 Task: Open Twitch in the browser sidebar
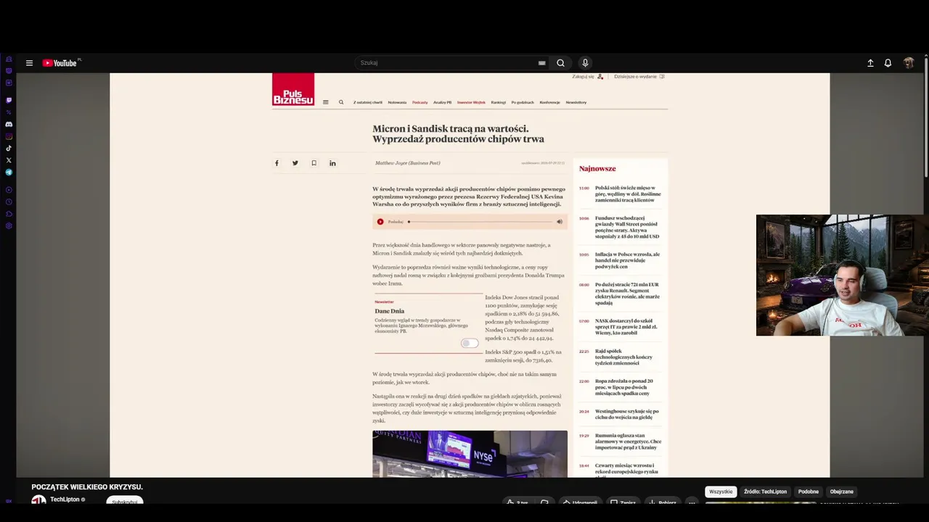[9, 100]
